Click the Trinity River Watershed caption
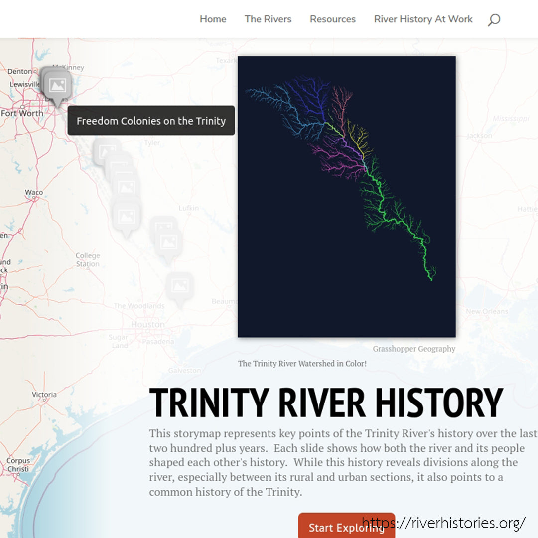This screenshot has height=538, width=538. tap(302, 364)
